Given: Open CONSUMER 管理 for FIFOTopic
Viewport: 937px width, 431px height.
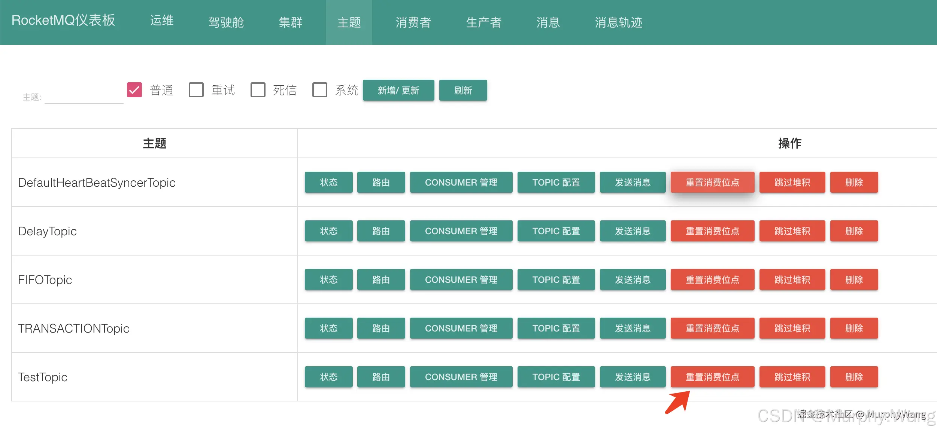Looking at the screenshot, I should click(x=461, y=279).
